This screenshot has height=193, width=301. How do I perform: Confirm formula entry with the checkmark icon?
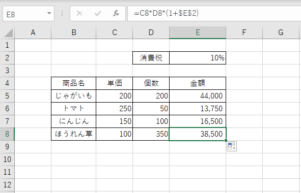coord(98,13)
